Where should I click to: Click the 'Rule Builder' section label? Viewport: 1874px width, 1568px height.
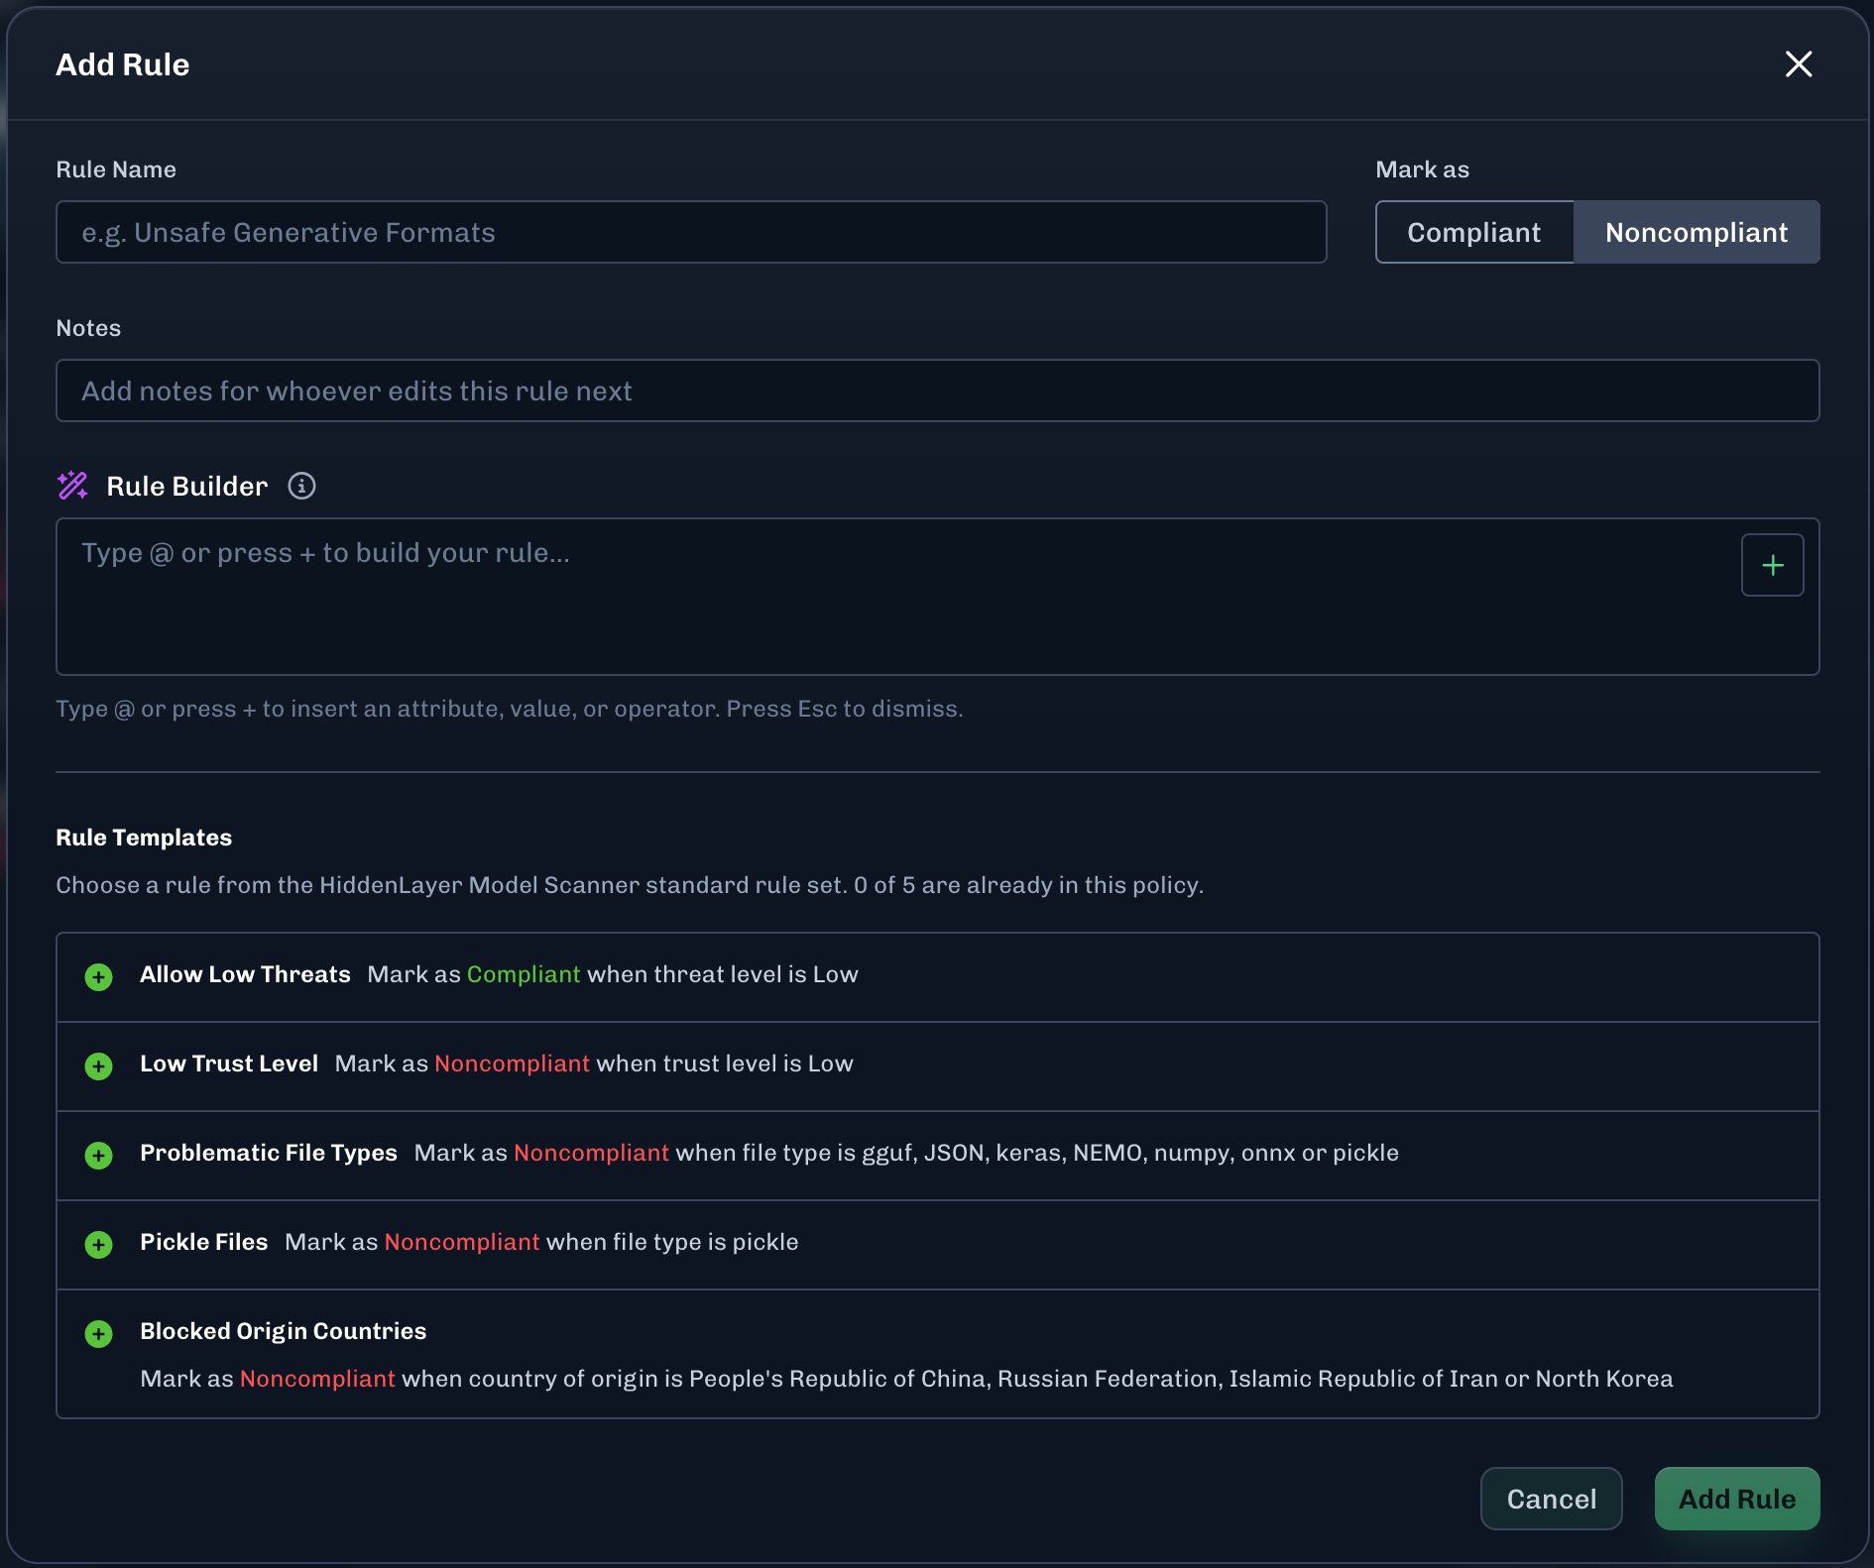(187, 486)
